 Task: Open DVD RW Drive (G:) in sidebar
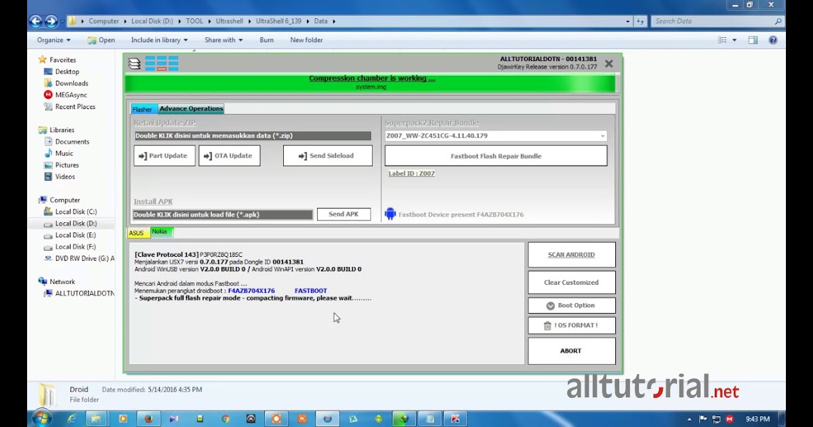coord(79,258)
